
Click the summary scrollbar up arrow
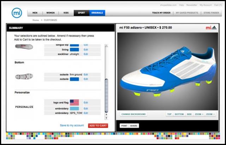click(106, 115)
